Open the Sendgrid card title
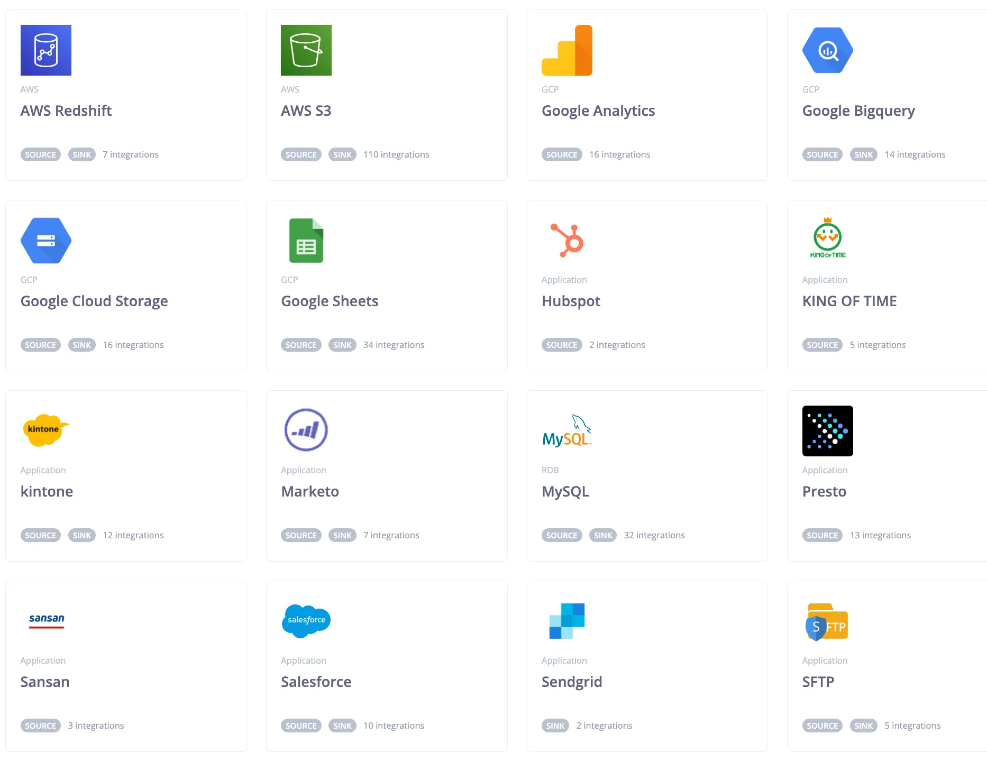The height and width of the screenshot is (771, 987). [572, 682]
